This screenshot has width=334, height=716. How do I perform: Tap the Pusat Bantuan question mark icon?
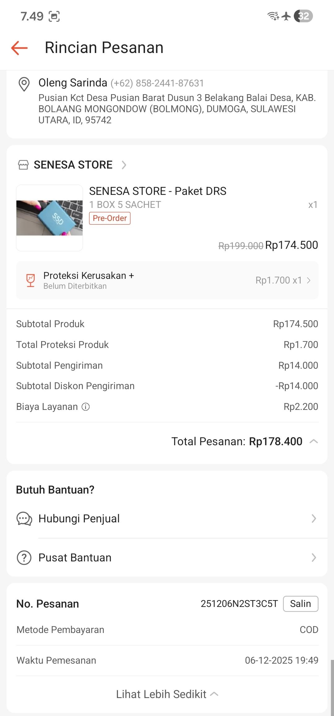coord(24,558)
